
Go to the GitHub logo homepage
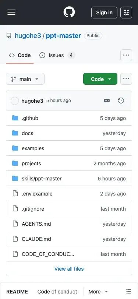69,13
